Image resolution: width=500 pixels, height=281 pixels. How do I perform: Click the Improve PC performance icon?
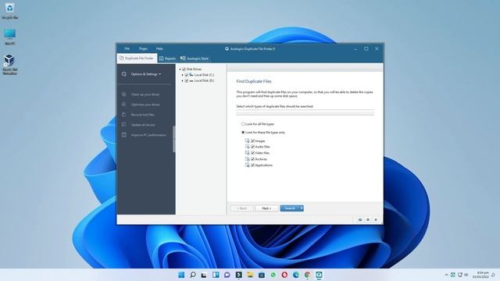(124, 135)
